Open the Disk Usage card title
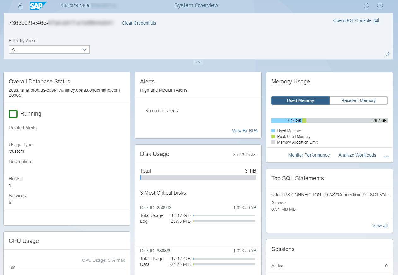Screen dimensions: 398x275 click(x=155, y=154)
